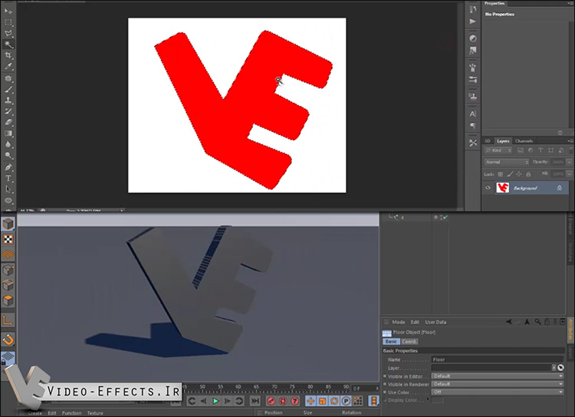This screenshot has width=575, height=417.
Task: Open the Clone Source panel icon
Action: tap(473, 97)
